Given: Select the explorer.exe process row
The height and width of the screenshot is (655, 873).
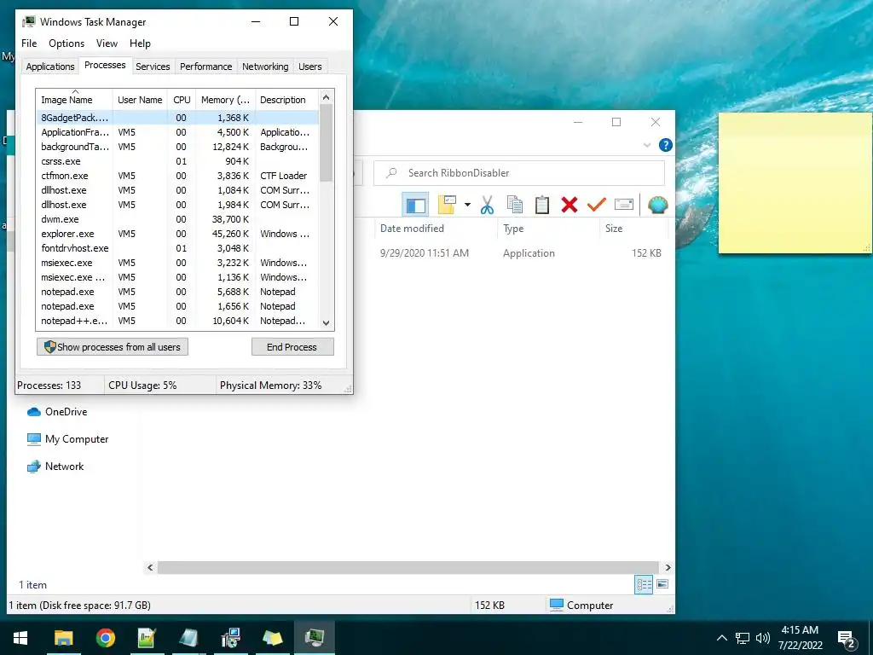Looking at the screenshot, I should pyautogui.click(x=177, y=234).
